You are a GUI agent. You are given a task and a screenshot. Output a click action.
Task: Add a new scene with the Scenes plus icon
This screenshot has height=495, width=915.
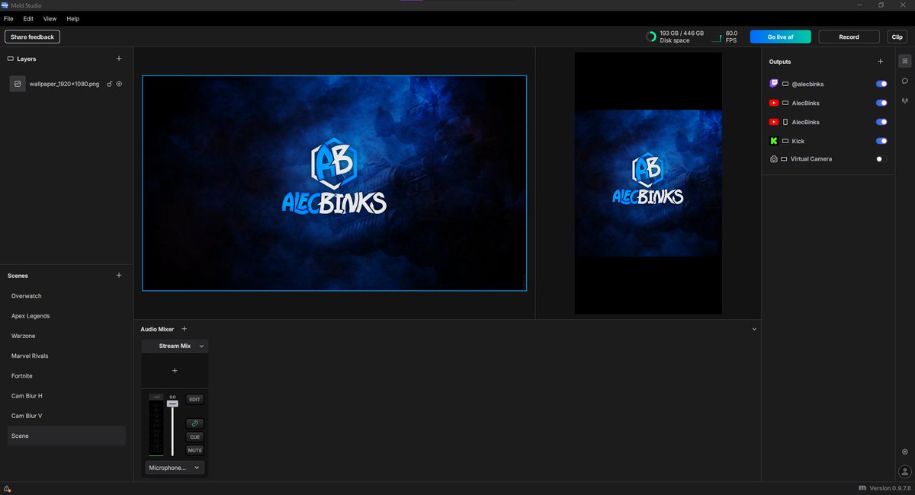[x=118, y=276]
